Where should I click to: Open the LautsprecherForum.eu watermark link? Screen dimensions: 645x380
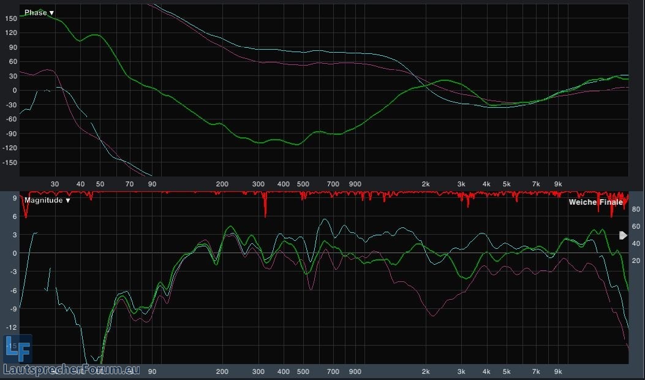tap(71, 370)
